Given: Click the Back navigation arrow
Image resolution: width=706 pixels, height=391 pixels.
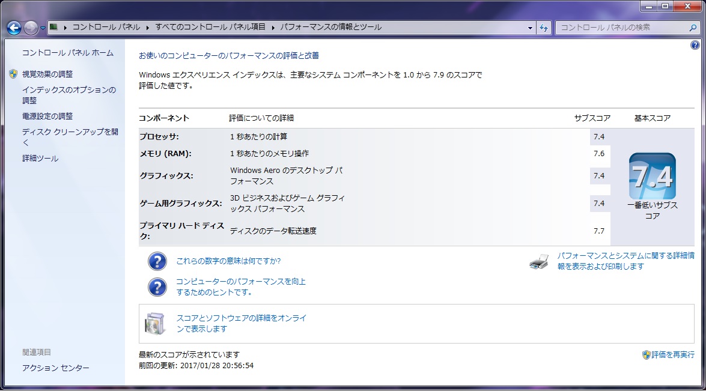Looking at the screenshot, I should coord(14,28).
